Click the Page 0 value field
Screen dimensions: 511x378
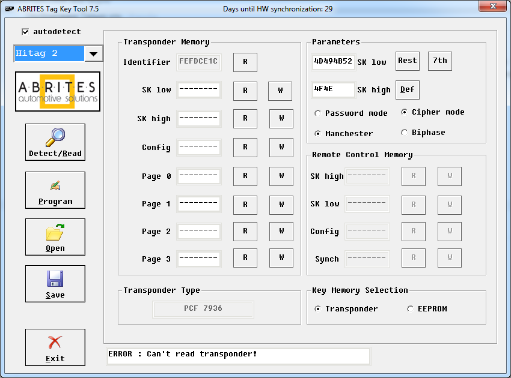click(x=199, y=176)
